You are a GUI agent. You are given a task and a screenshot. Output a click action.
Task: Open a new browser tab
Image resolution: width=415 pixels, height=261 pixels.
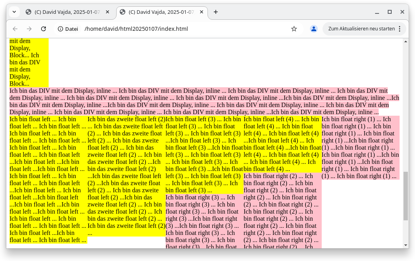tap(215, 12)
